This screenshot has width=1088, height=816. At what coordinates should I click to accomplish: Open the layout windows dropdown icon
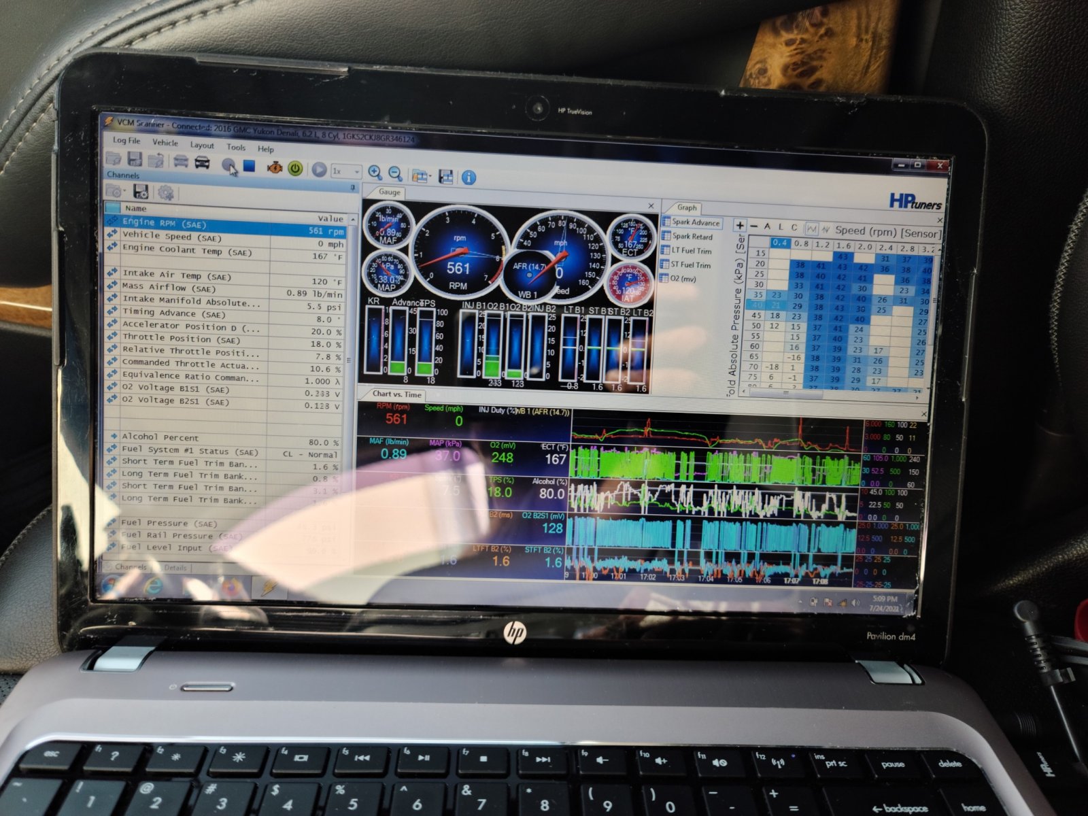coord(420,175)
